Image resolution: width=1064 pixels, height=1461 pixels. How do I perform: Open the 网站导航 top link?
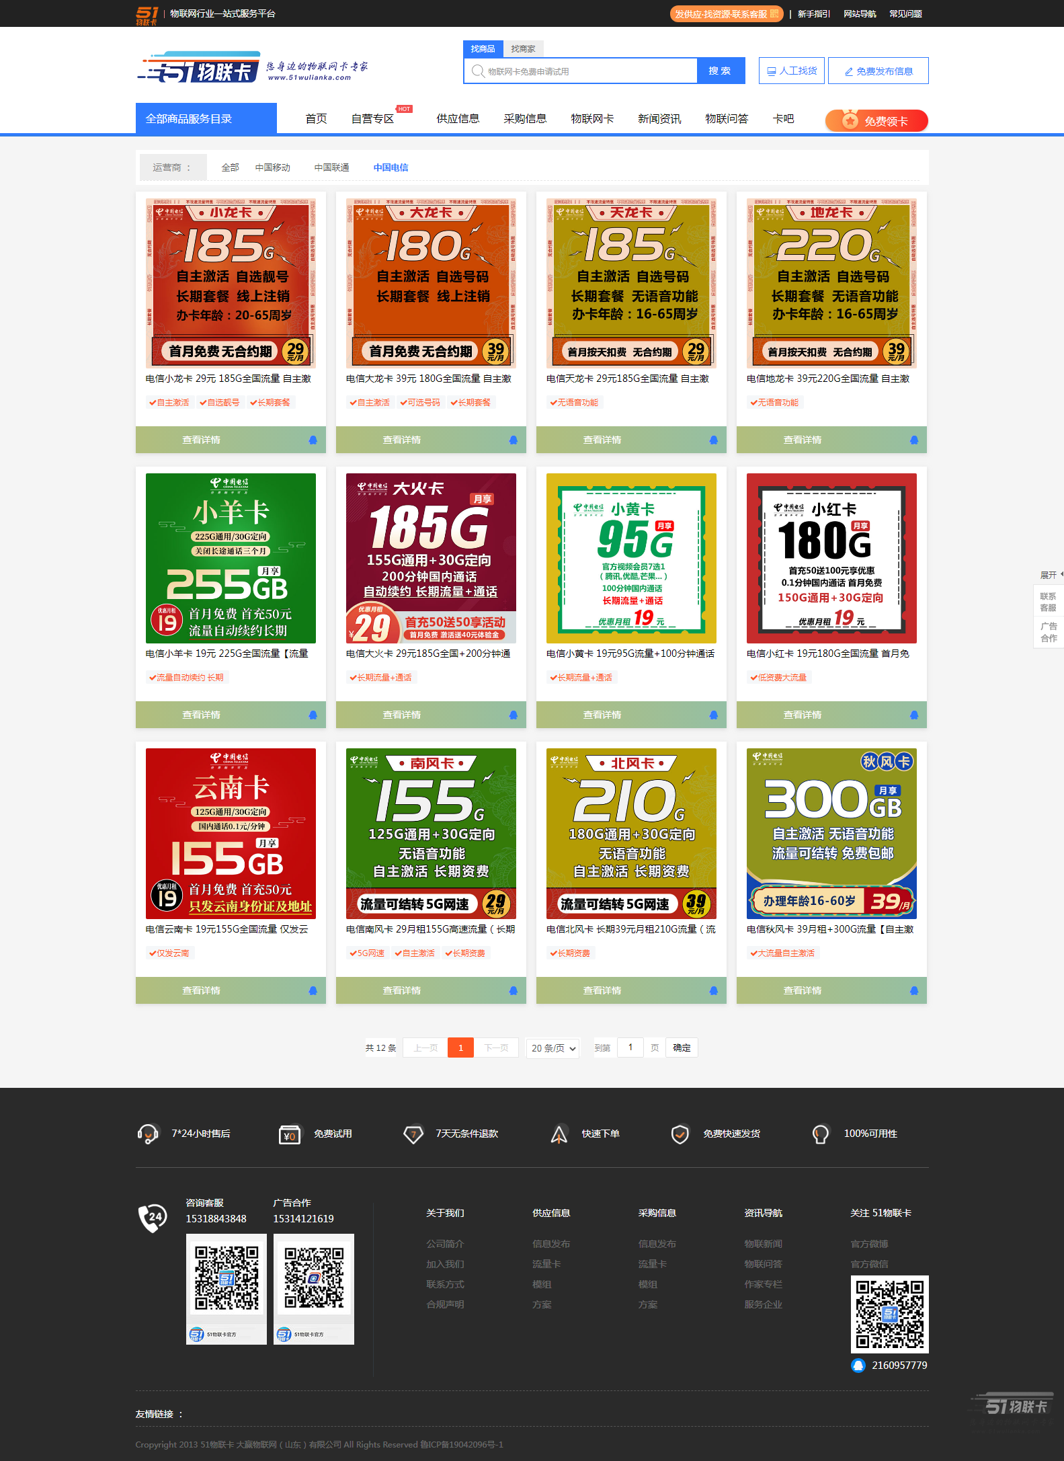860,14
